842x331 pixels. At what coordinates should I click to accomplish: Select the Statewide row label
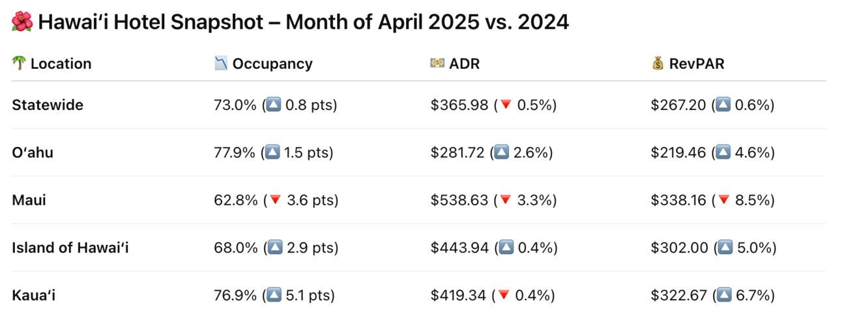pyautogui.click(x=48, y=105)
